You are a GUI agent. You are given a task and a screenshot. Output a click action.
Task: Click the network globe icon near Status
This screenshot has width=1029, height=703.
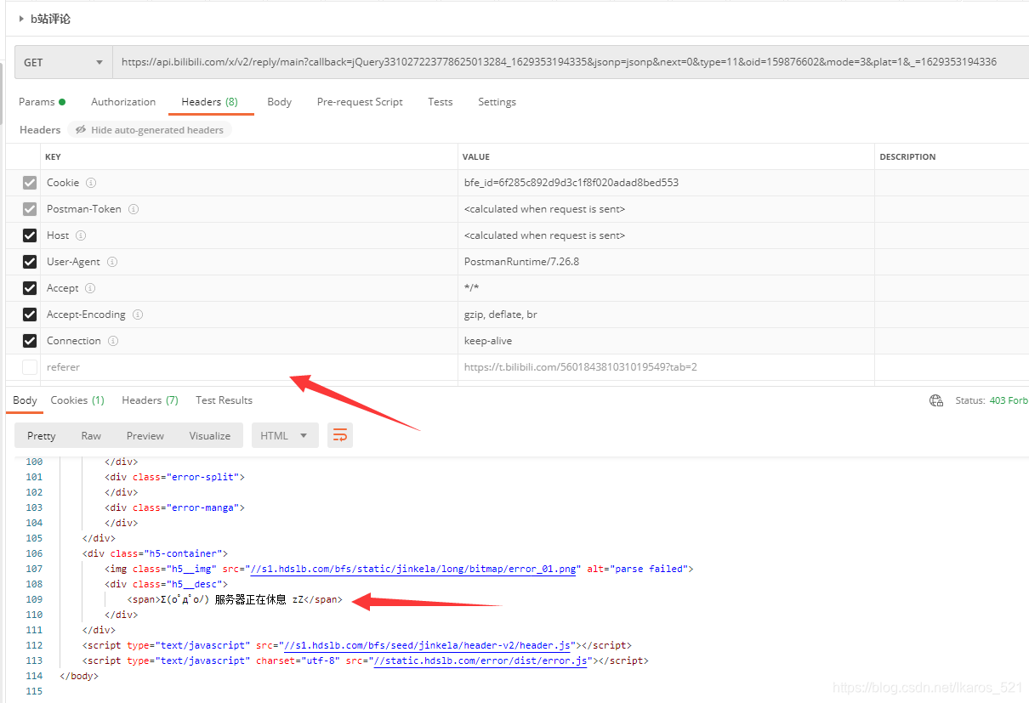[936, 400]
